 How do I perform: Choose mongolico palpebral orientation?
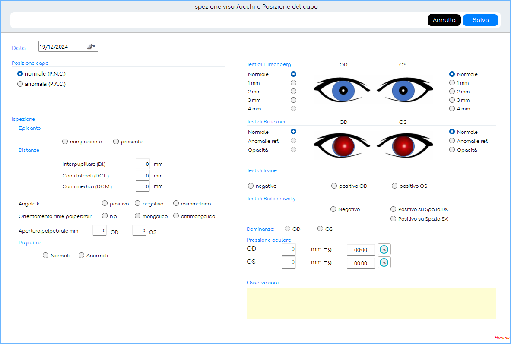coord(138,216)
